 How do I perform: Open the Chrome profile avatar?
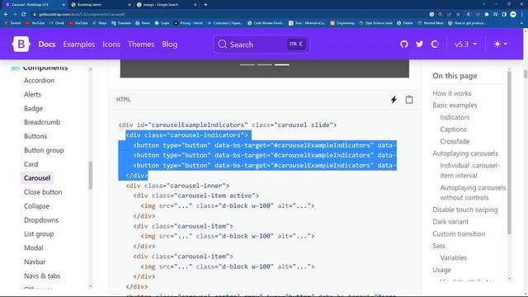513,15
